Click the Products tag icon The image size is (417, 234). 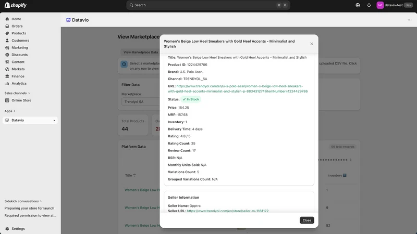pos(7,33)
